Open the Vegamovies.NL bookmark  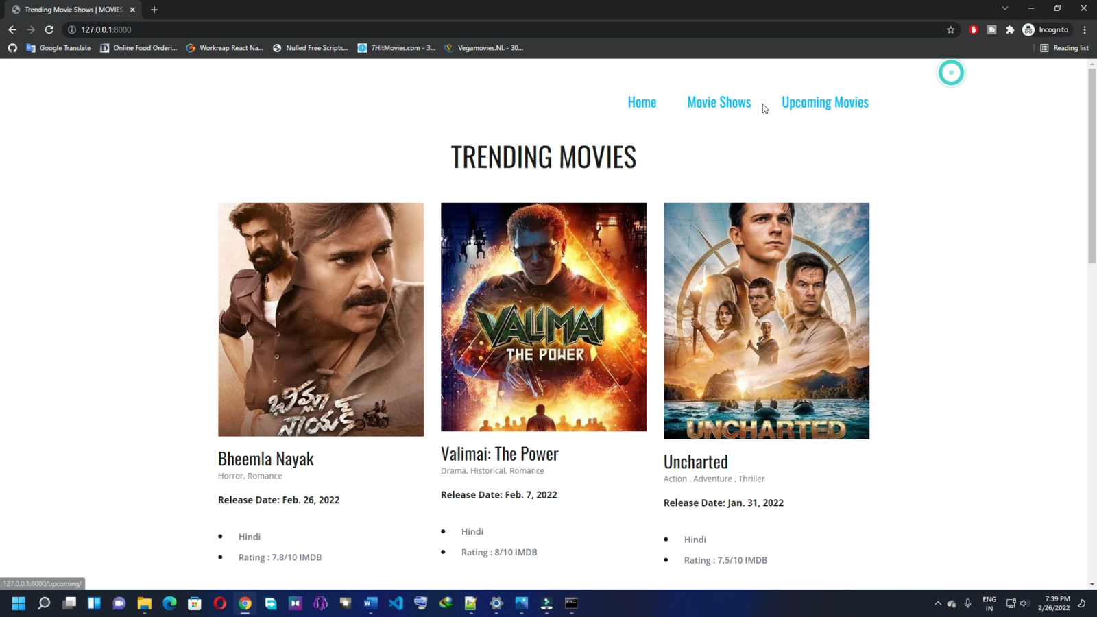point(484,48)
